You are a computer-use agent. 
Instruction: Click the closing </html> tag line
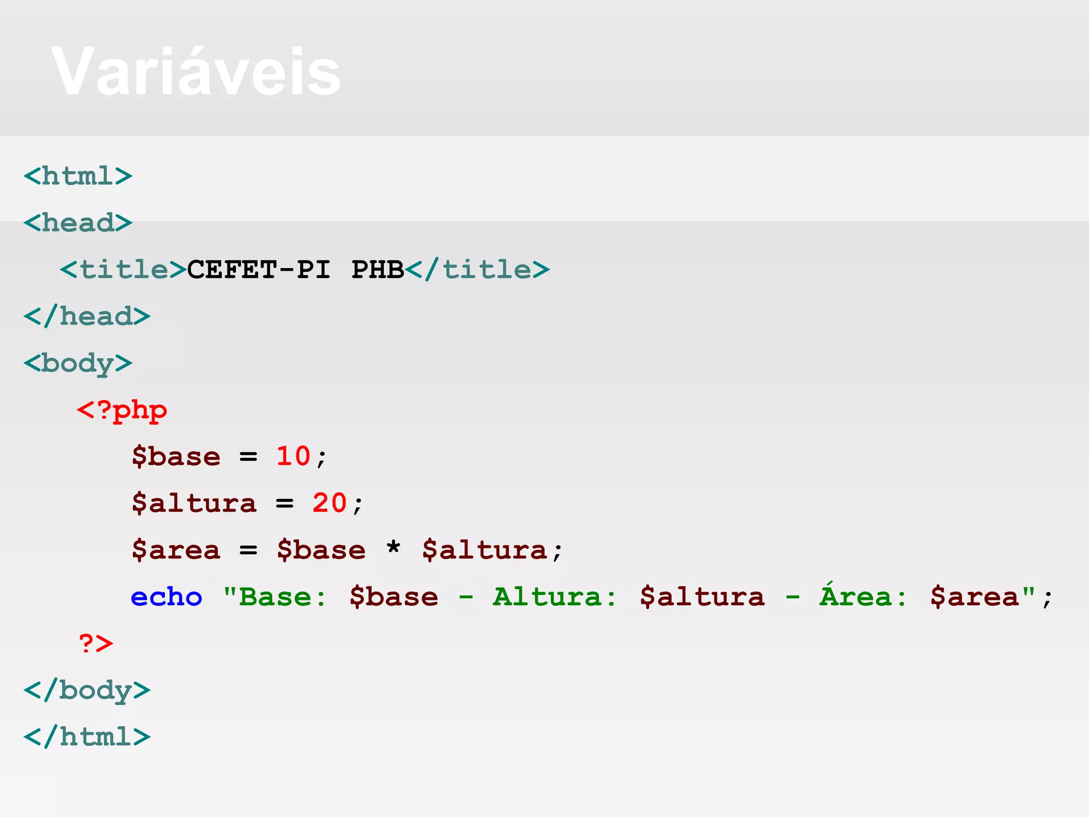87,737
